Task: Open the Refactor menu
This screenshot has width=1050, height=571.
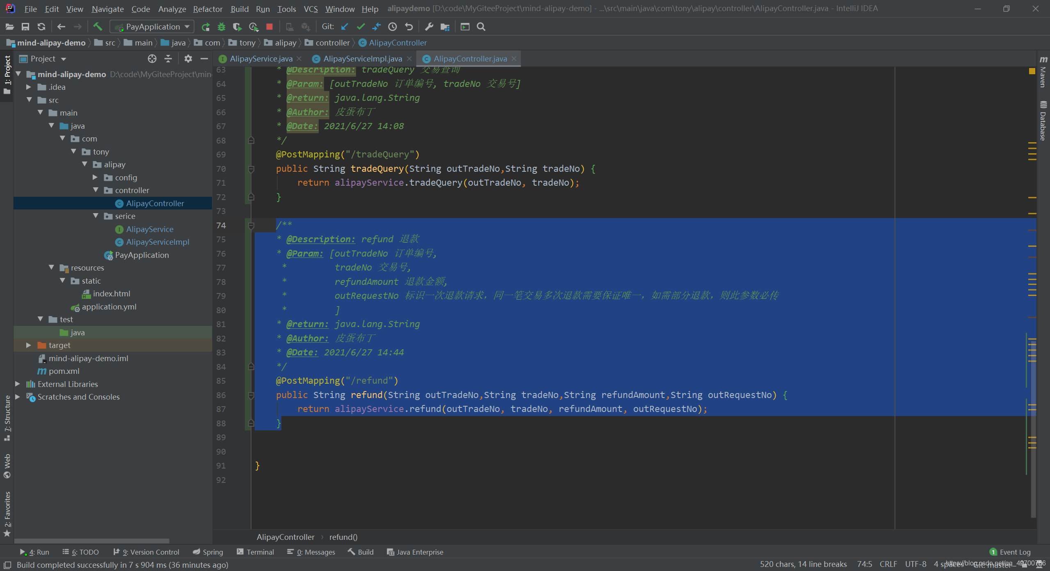Action: pyautogui.click(x=208, y=9)
